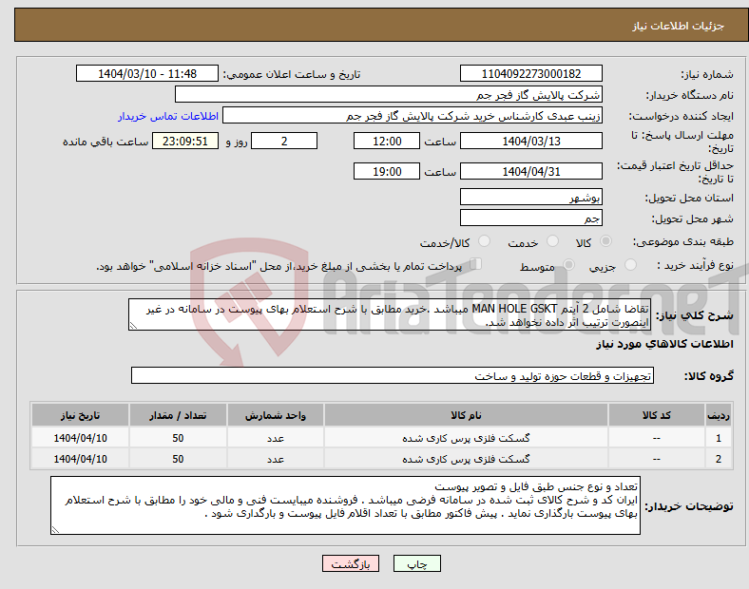Screen dimensions: 749x589
Task: Click row 2 quantity cell 50
Action: point(178,459)
